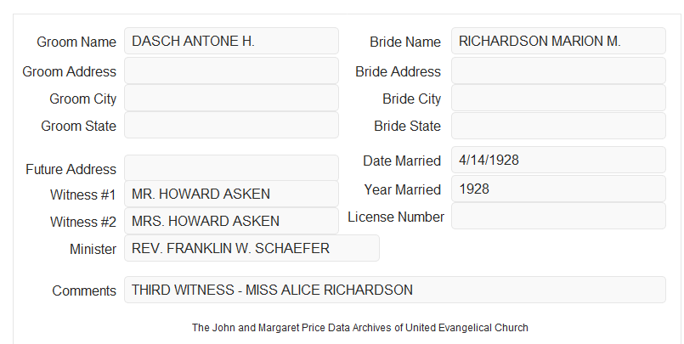684x344 pixels.
Task: Click the License Number label
Action: (x=396, y=217)
